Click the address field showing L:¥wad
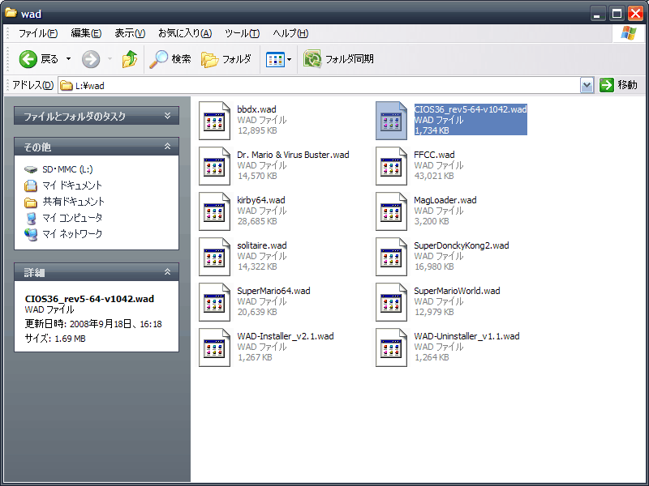Screen dimensions: 649x486 (319, 86)
